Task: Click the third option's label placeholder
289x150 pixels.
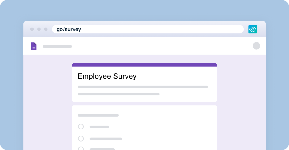Action: (102, 149)
